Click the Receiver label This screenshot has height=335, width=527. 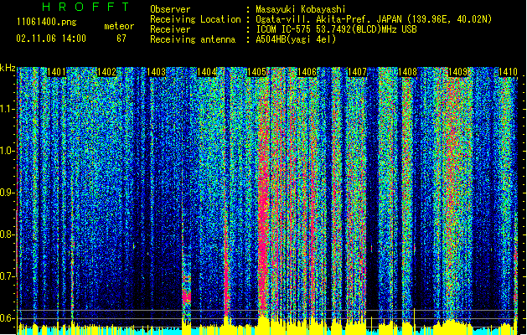(x=170, y=29)
